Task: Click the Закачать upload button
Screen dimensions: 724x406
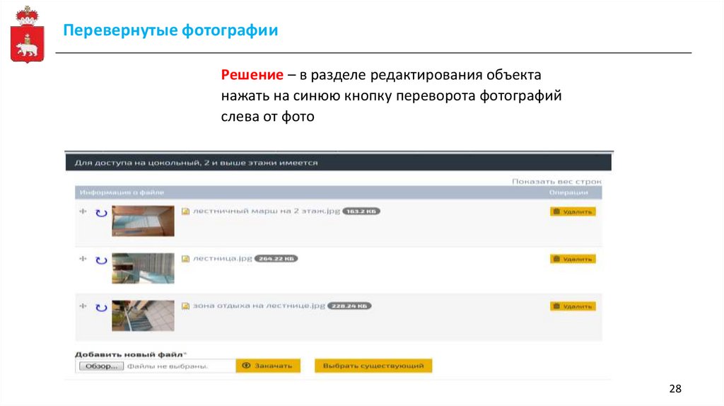Action: pyautogui.click(x=268, y=366)
